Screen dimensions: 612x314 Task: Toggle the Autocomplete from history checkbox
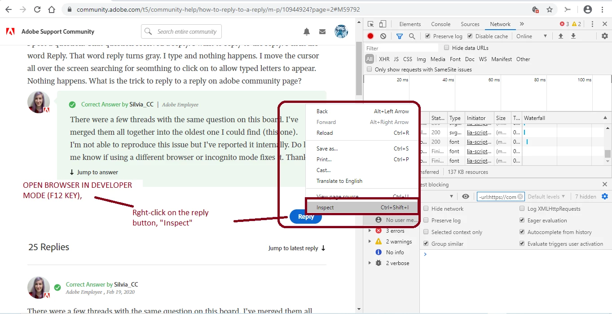coord(522,232)
